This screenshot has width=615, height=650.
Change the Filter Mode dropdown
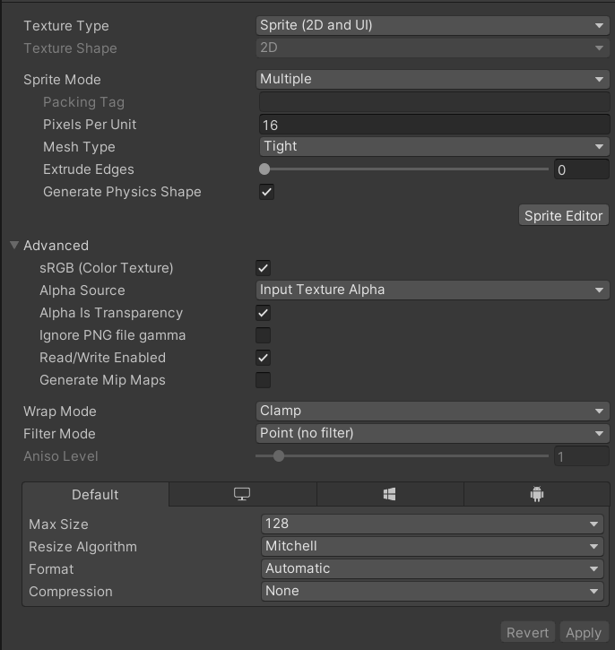point(432,433)
